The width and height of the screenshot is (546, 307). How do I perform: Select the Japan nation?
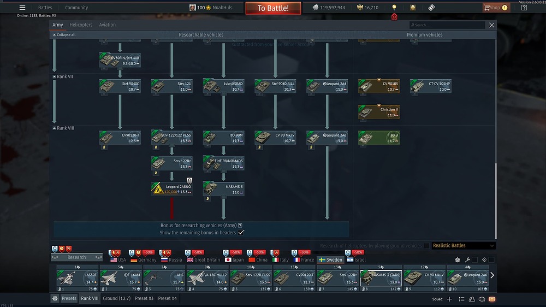click(234, 260)
